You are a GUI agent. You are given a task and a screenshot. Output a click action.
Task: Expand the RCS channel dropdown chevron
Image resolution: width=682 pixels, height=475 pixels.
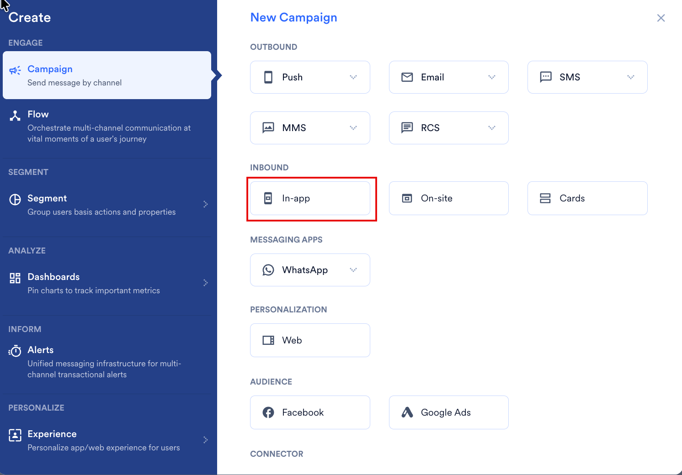point(492,128)
